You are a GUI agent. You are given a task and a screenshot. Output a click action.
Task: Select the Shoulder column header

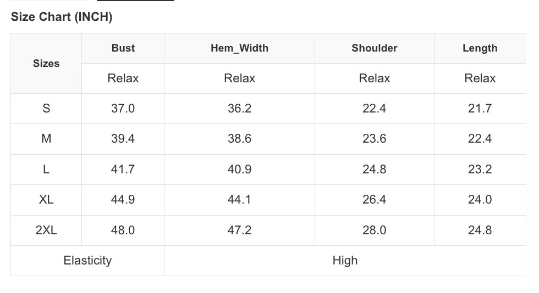point(374,48)
